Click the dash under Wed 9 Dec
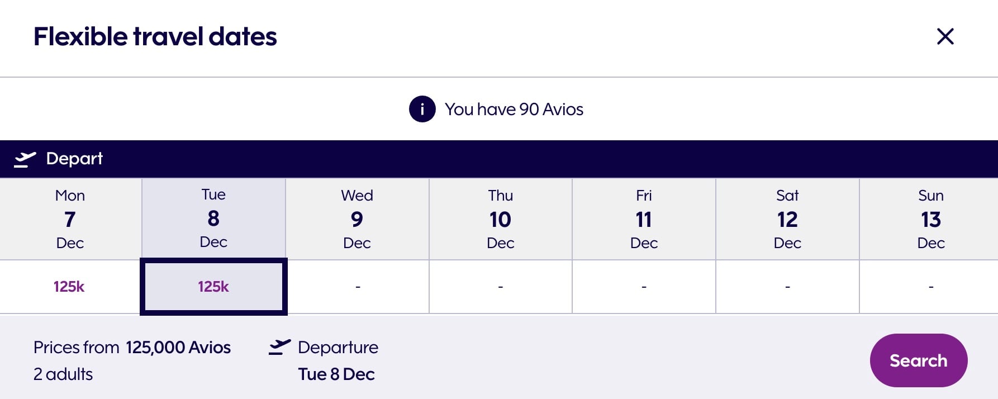 357,286
